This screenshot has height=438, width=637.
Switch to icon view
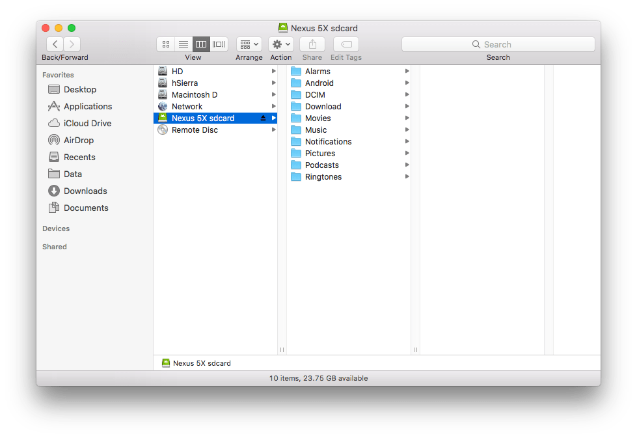(166, 44)
